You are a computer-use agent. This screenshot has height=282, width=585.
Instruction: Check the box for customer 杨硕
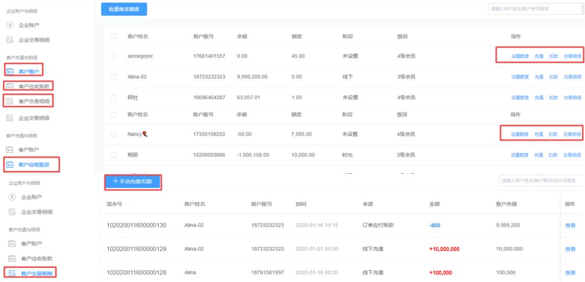(x=113, y=155)
